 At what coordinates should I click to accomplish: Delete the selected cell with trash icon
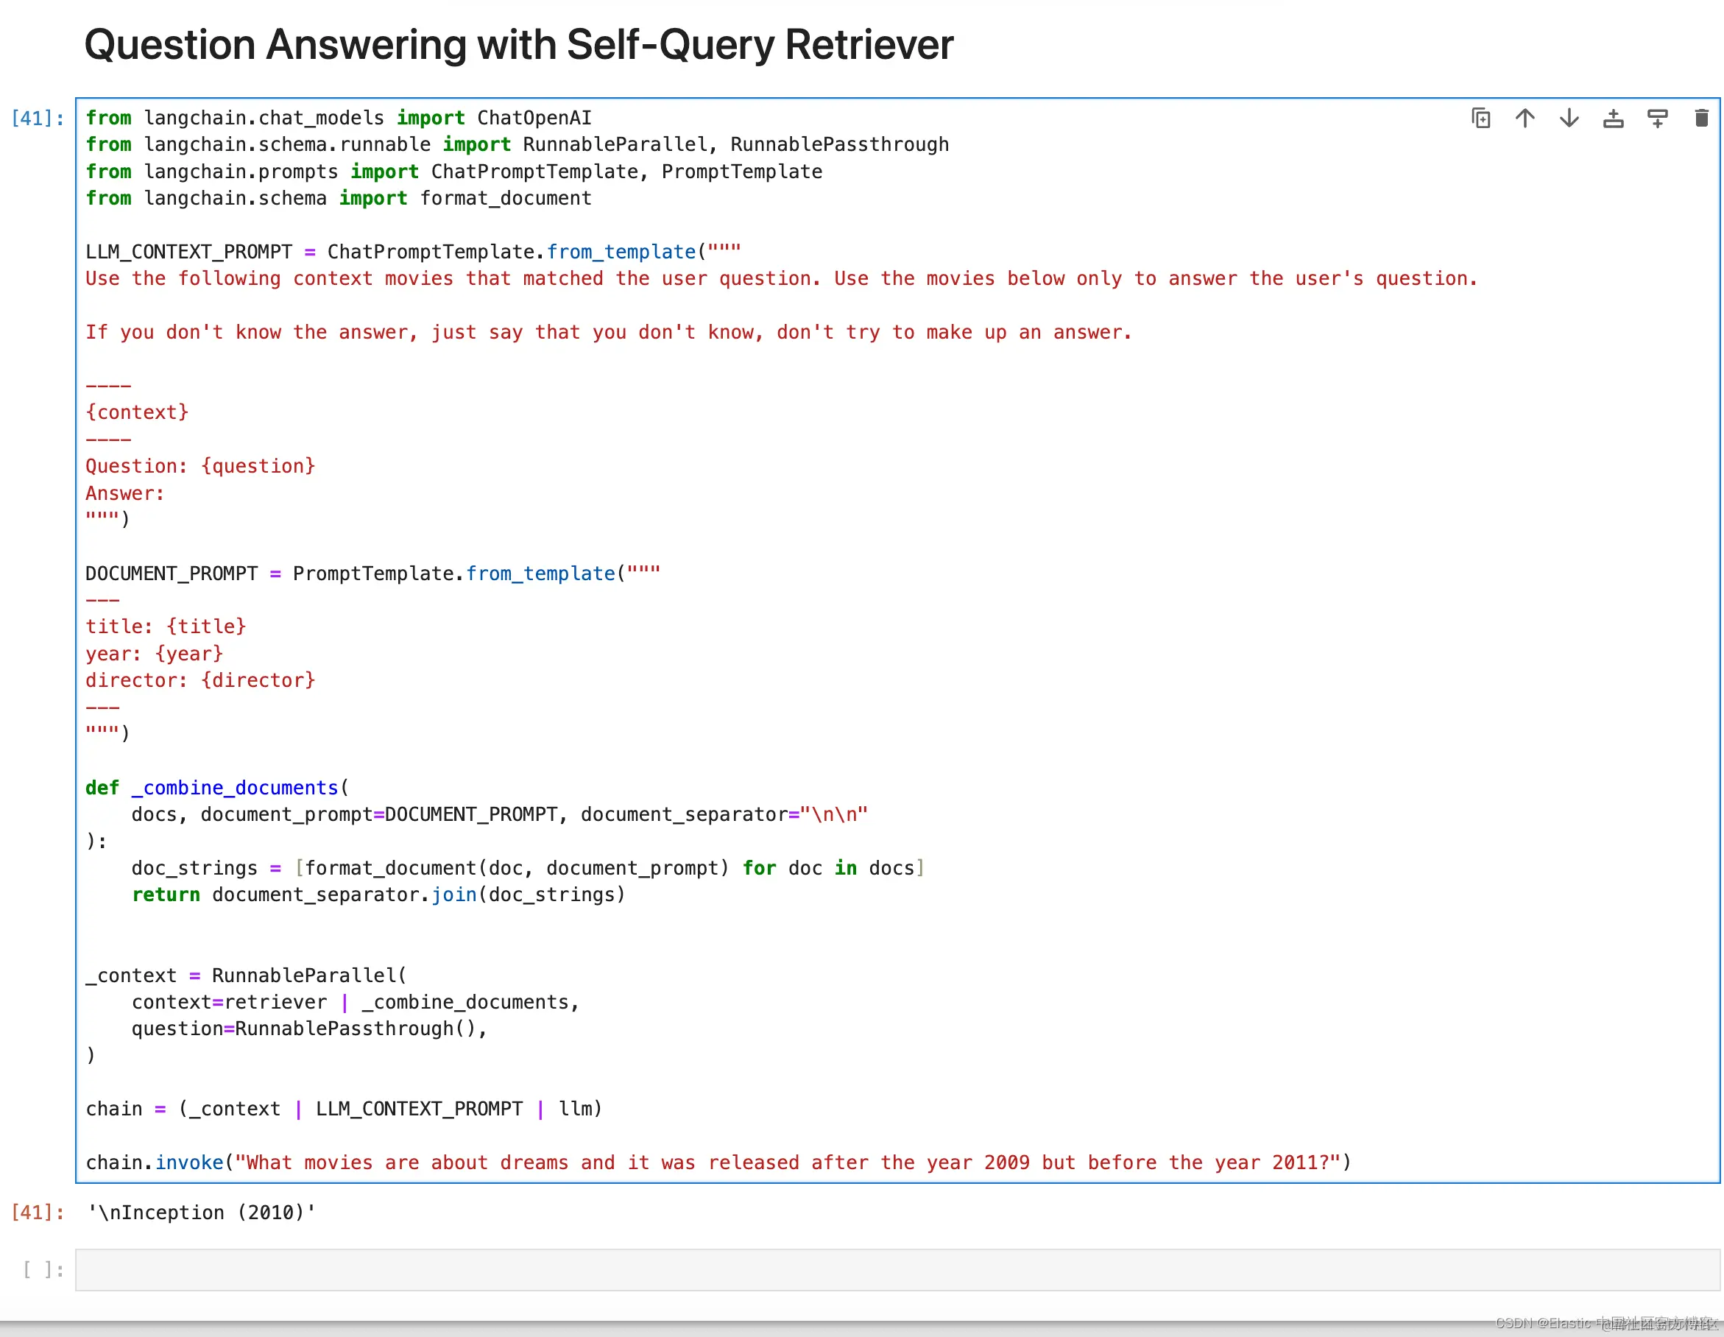click(1702, 119)
